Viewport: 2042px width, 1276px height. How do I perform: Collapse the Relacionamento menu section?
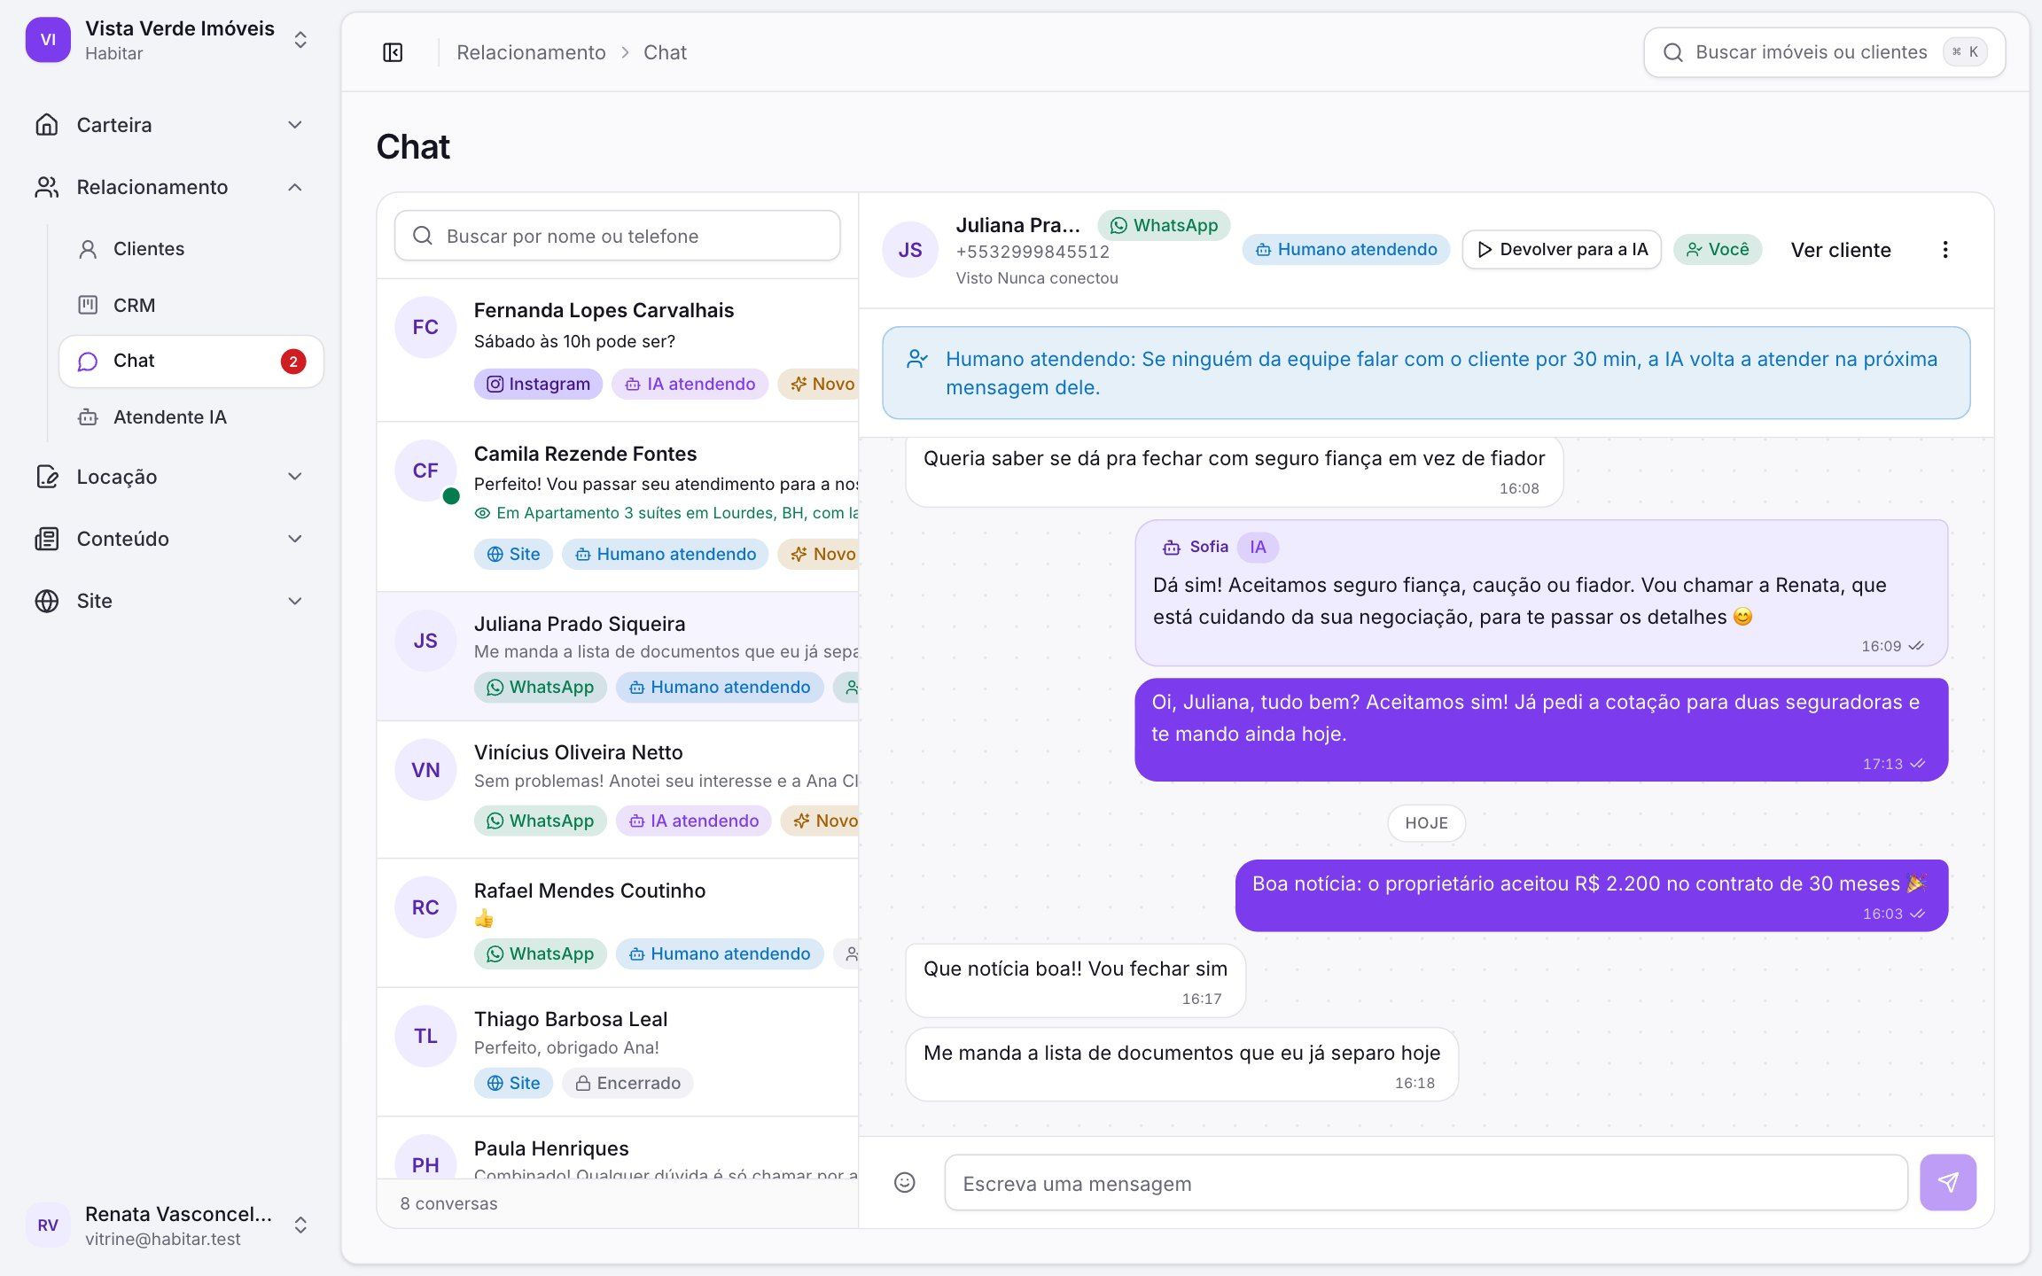(168, 187)
